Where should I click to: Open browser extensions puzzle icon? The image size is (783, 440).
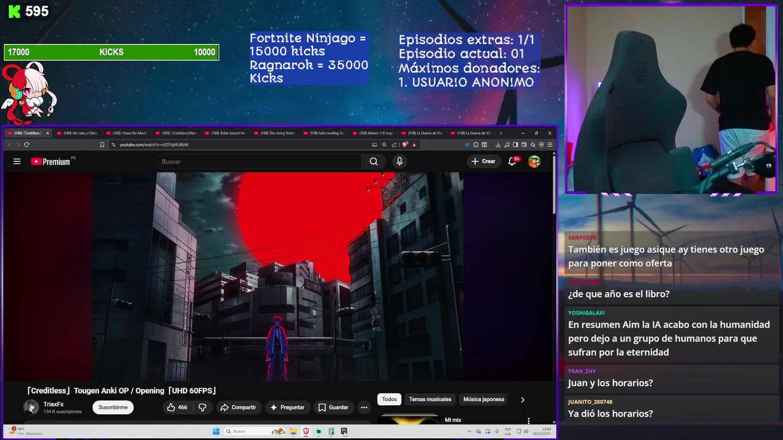tap(476, 145)
